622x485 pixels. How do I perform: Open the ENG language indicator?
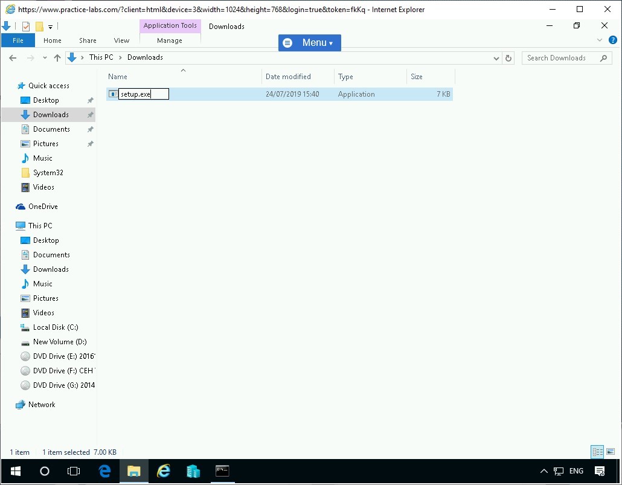point(576,471)
